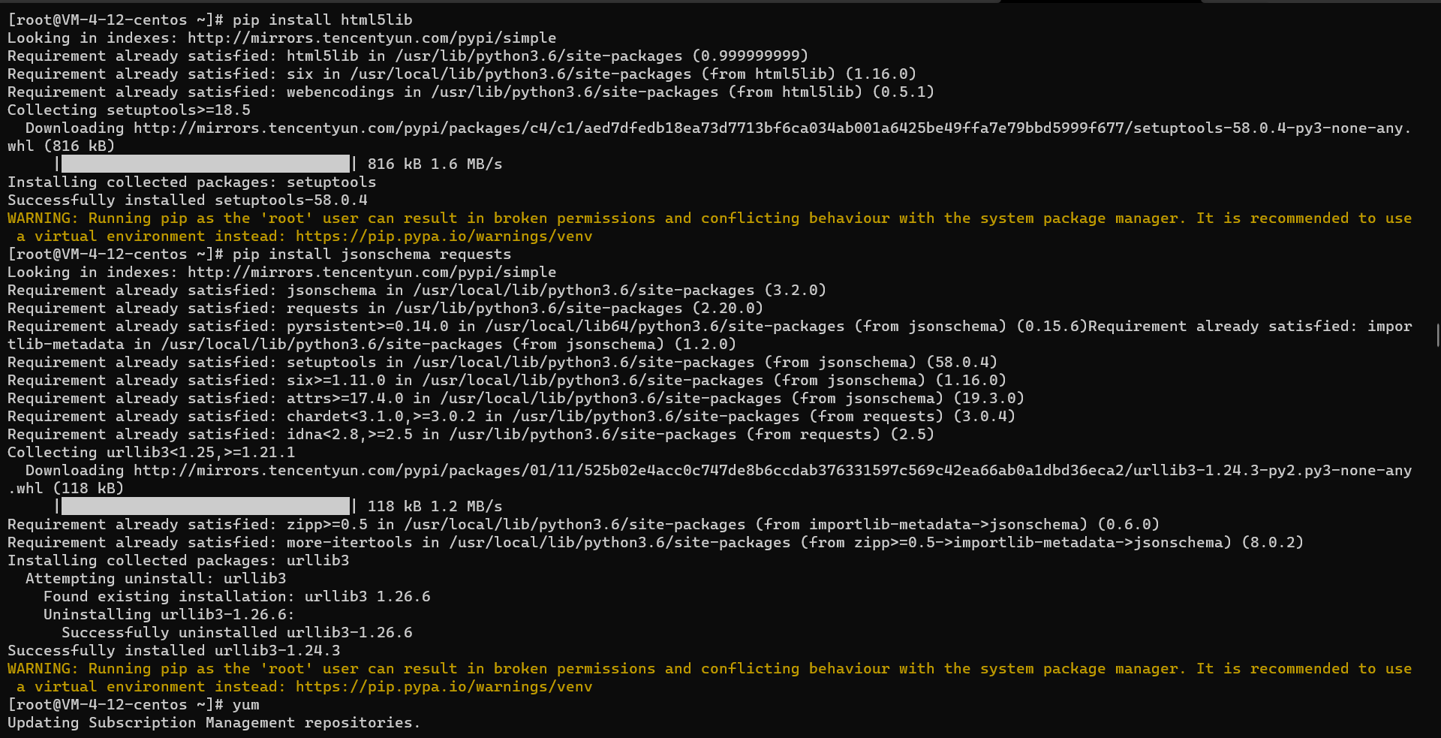
Task: Click the 118 kB download progress bar
Action: click(x=206, y=506)
